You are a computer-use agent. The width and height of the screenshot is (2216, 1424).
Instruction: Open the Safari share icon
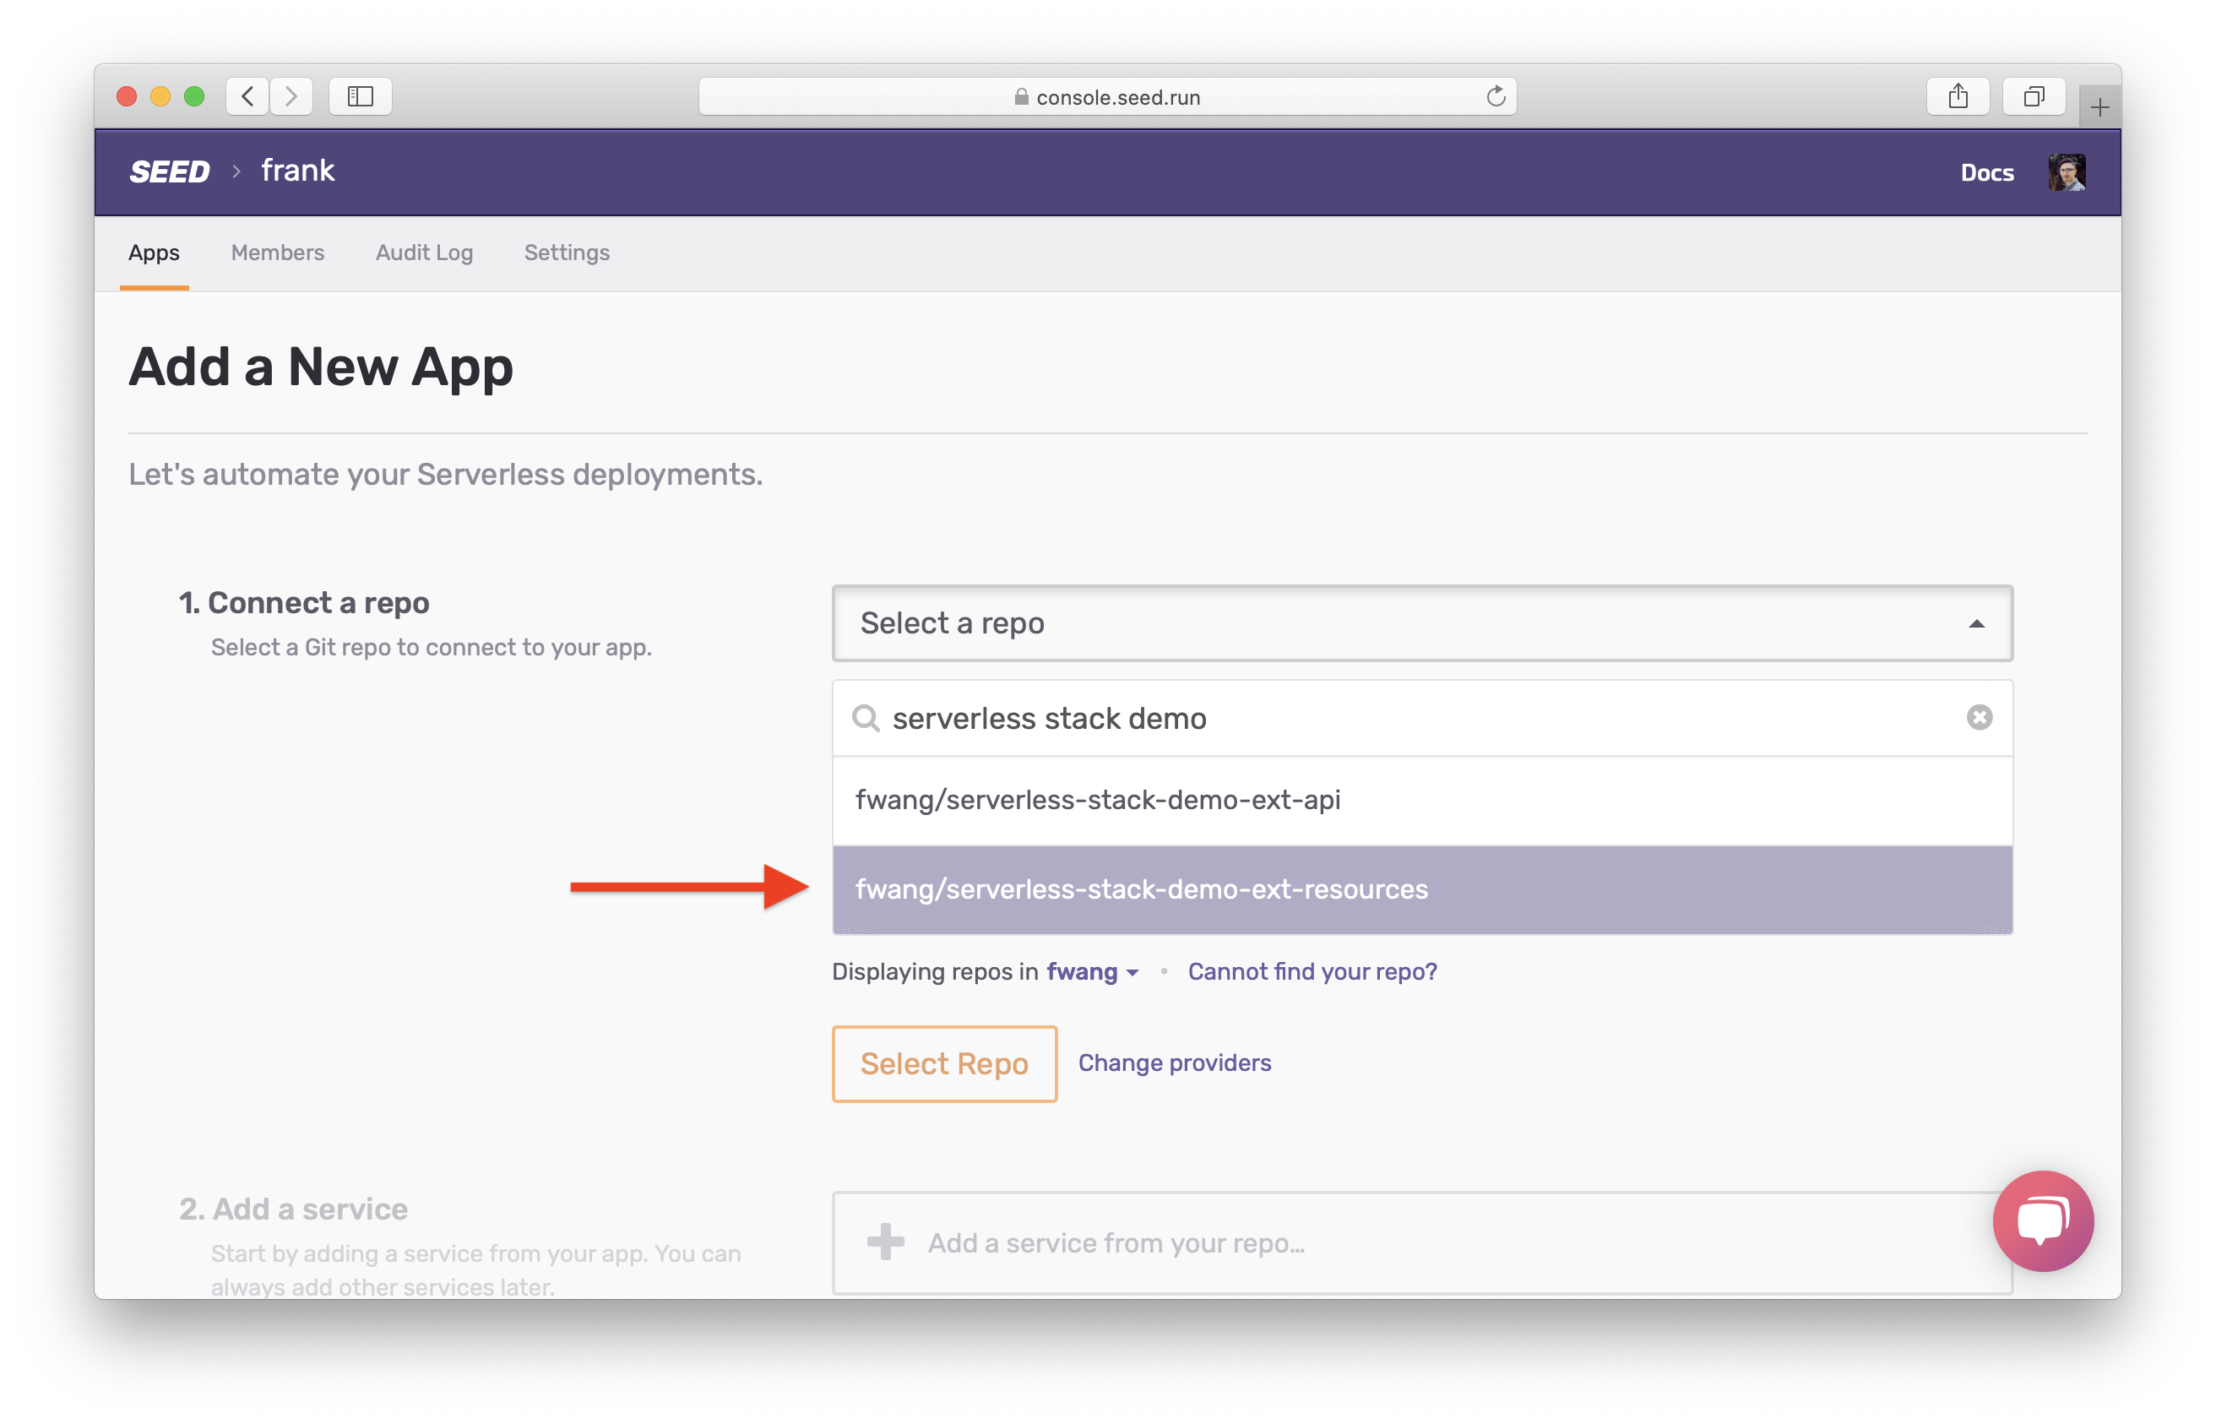point(1957,96)
